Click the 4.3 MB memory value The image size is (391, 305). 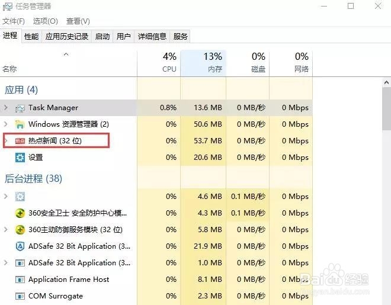(210, 213)
